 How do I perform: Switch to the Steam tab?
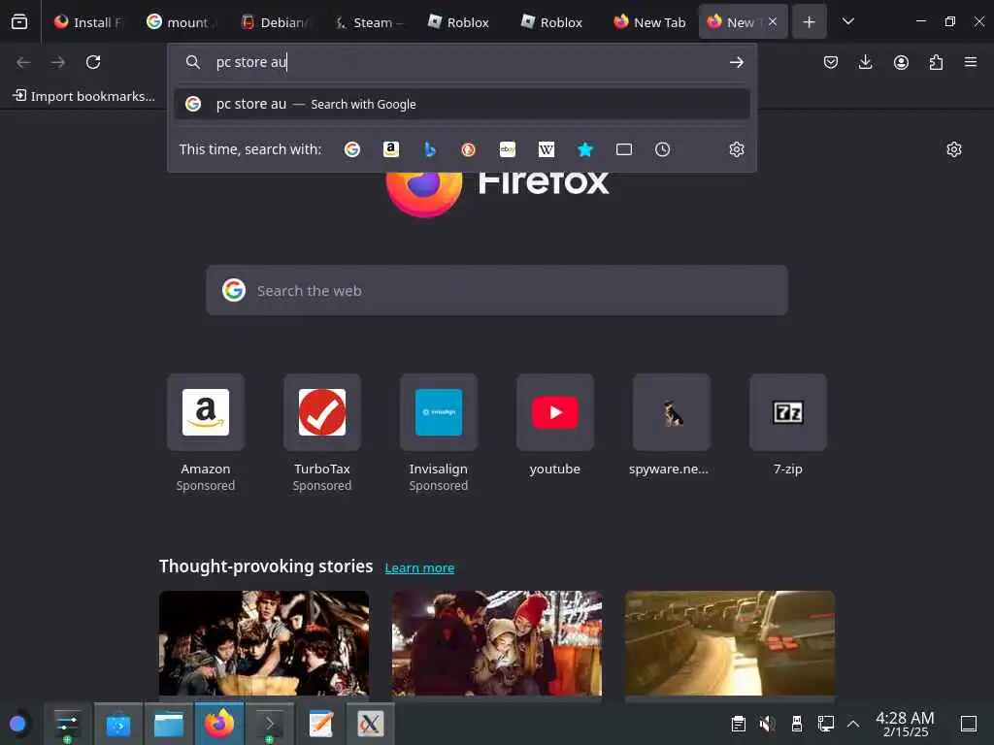[x=368, y=22]
